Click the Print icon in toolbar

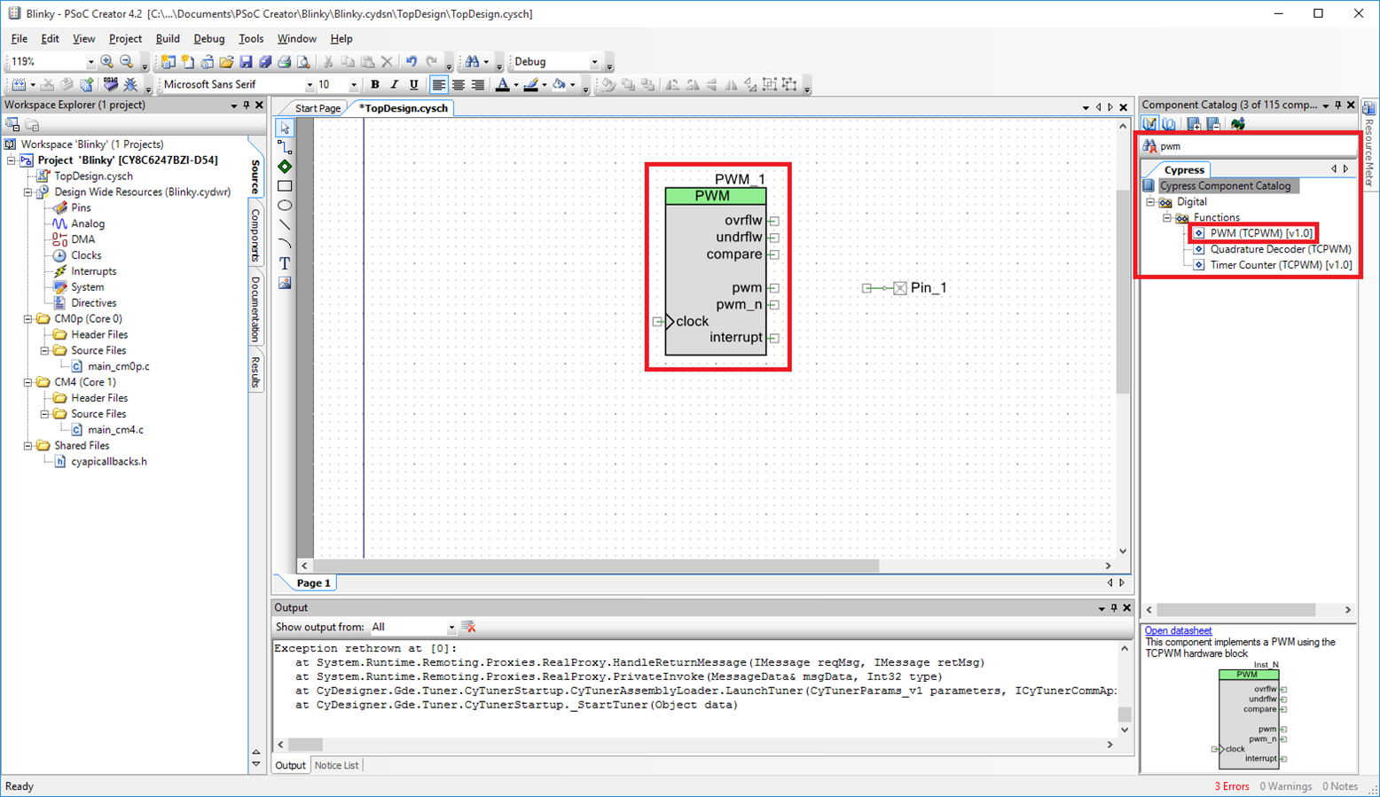tap(285, 62)
